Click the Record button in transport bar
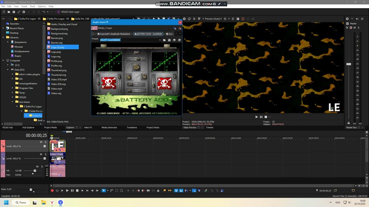The width and height of the screenshot is (369, 207). point(52,190)
